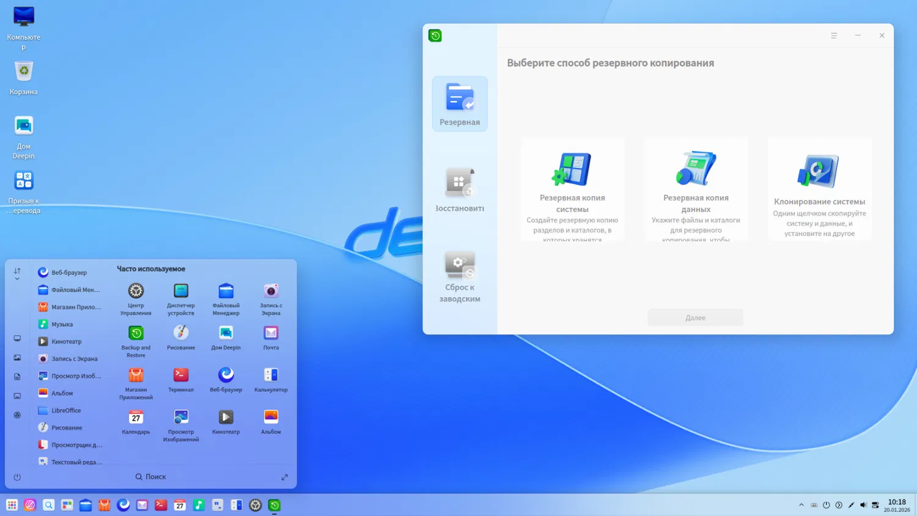Open the Дом Deepin desktop shortcut
The image size is (917, 516).
(x=23, y=138)
